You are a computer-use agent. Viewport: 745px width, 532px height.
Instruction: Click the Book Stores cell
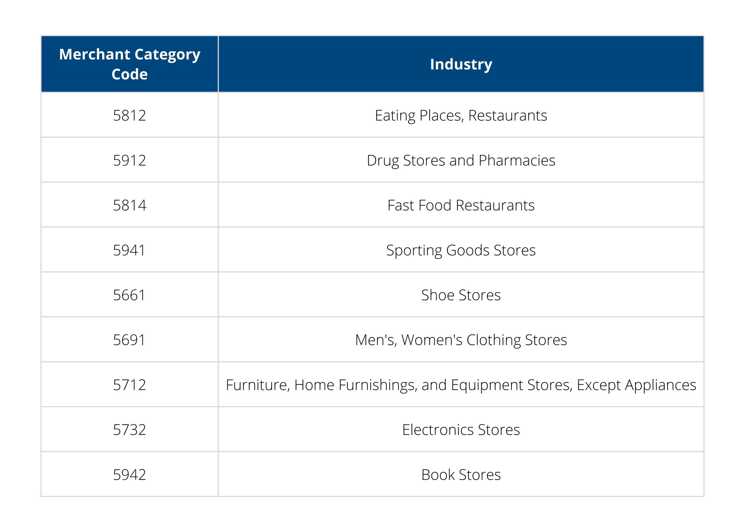(461, 475)
